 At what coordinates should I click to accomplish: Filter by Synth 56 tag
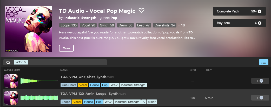click(107, 25)
